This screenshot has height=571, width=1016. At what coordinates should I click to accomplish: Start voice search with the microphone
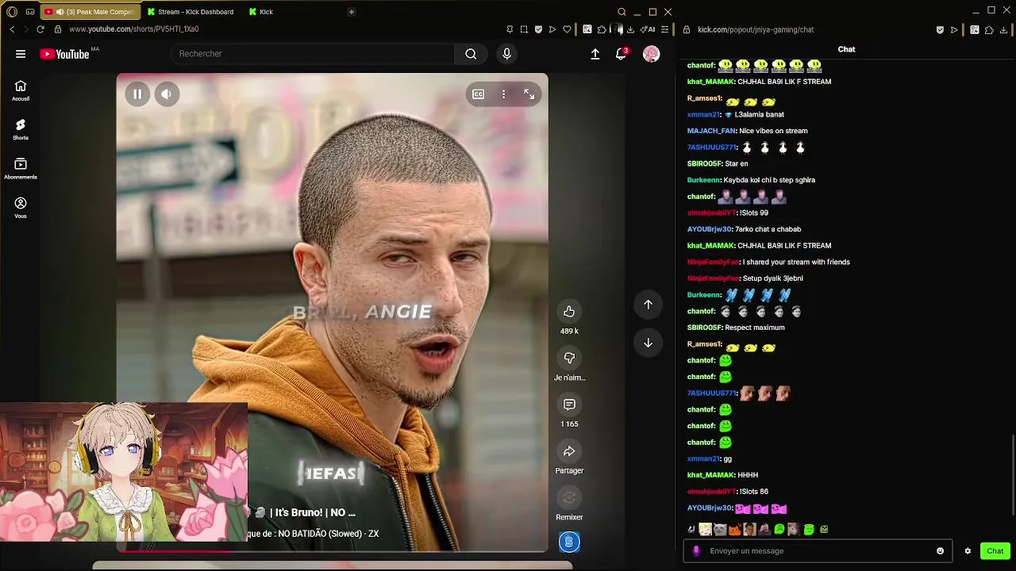[506, 54]
